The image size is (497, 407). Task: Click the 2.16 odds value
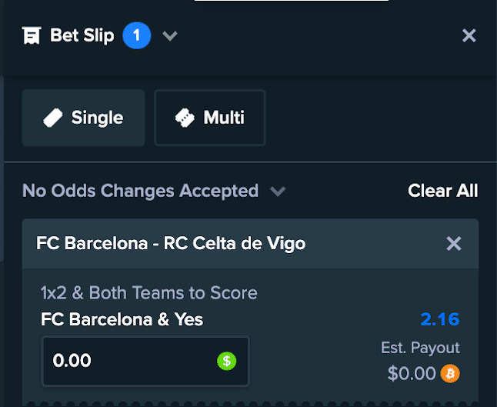tap(440, 319)
